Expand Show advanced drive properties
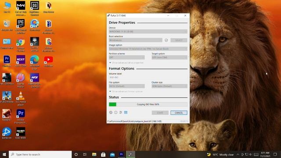Image resolution: width=281 pixels, height=158 pixels. [126, 63]
